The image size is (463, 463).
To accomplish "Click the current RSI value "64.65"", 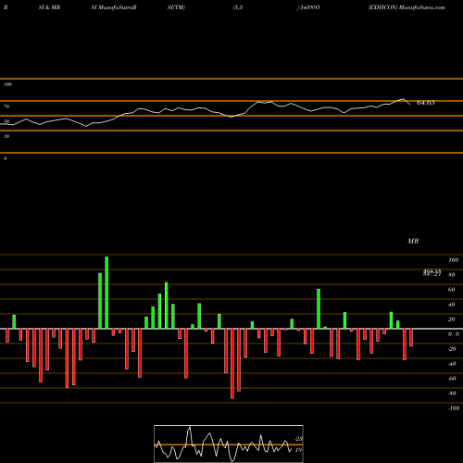I will tap(426, 103).
